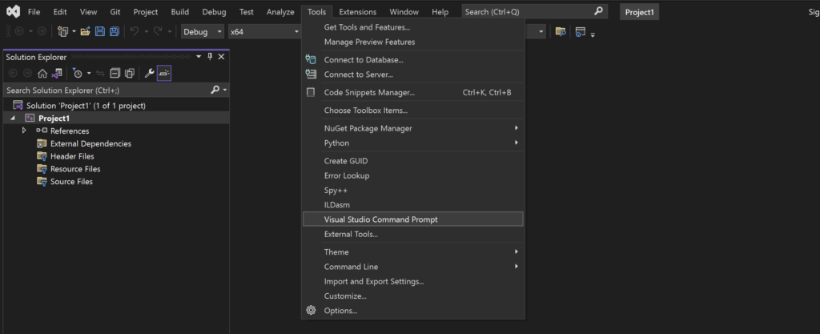Select the Source Files folder

(x=71, y=181)
